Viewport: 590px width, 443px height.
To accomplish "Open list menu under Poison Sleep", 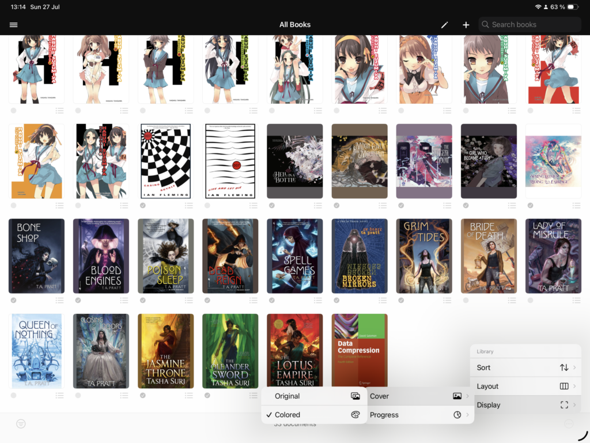I will point(189,300).
